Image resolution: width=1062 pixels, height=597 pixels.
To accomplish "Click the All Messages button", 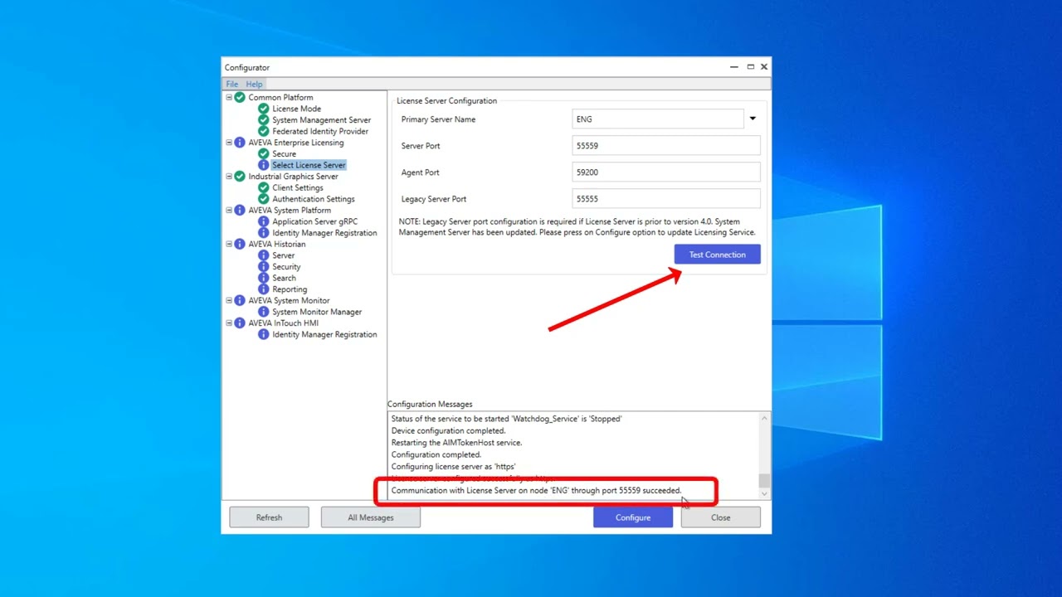I will click(371, 517).
